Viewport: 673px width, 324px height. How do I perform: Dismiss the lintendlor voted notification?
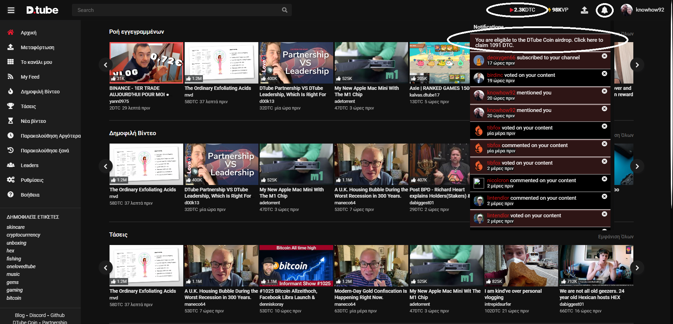pyautogui.click(x=605, y=214)
